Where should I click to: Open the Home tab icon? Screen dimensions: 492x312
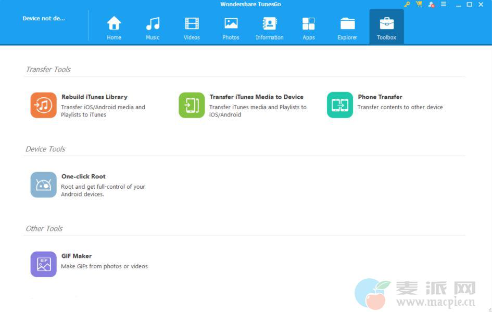114,24
